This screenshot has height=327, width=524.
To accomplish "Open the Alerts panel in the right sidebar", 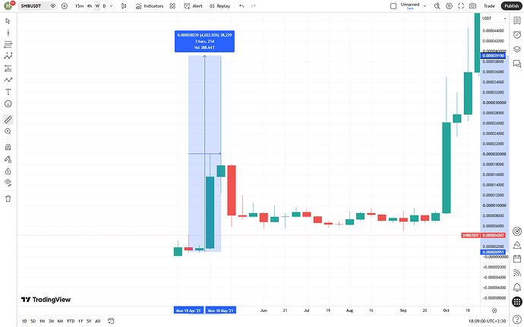I will (517, 34).
